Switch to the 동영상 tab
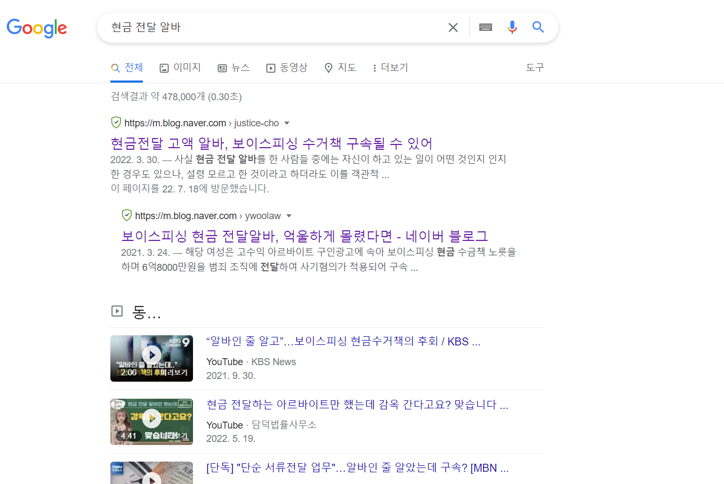The image size is (724, 484). (287, 68)
